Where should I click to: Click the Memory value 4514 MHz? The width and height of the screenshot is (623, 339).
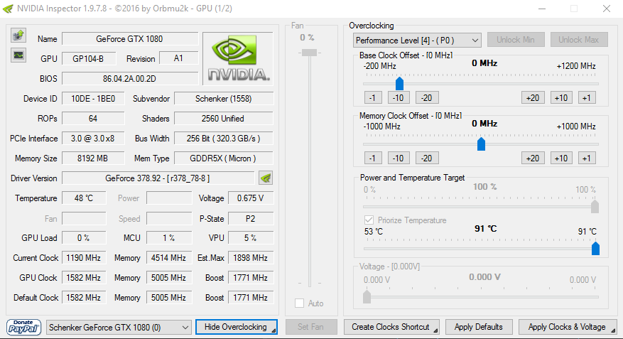pyautogui.click(x=169, y=257)
